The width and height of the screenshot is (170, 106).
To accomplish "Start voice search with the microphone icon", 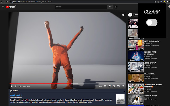I will point(116,7).
